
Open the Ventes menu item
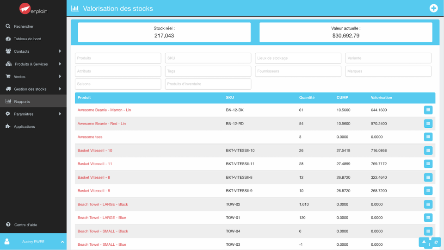click(x=33, y=76)
